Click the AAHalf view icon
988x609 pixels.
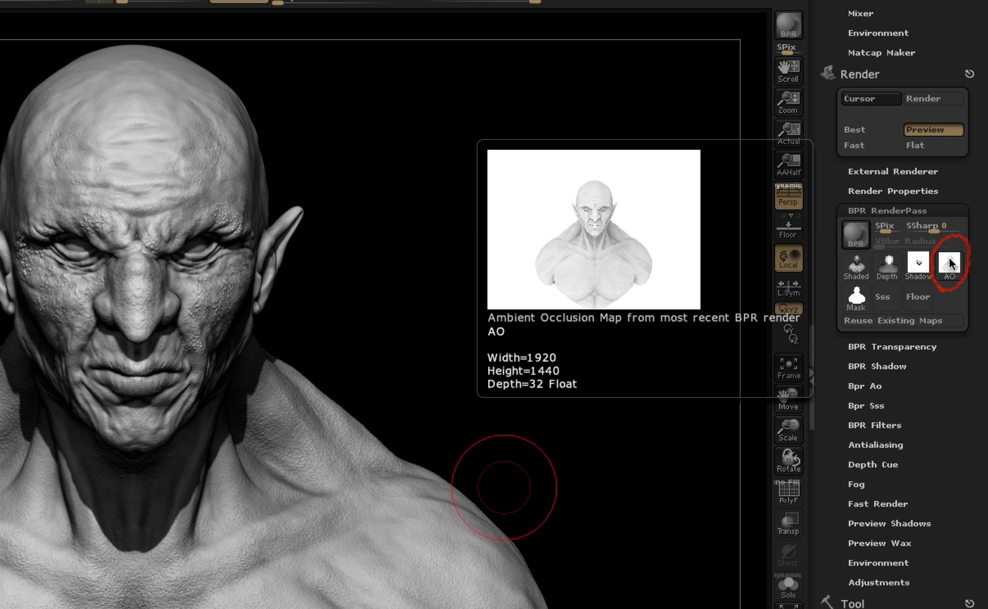(788, 164)
